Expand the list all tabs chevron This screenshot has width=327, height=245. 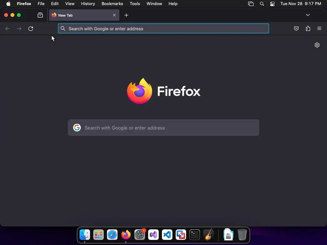click(308, 15)
